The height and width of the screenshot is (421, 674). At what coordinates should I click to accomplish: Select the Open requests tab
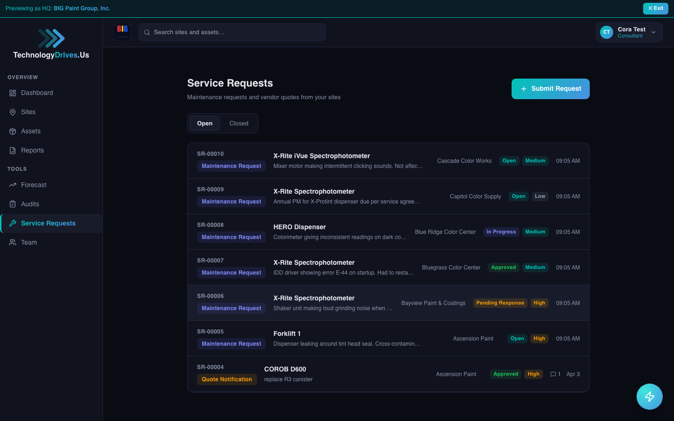tap(205, 123)
